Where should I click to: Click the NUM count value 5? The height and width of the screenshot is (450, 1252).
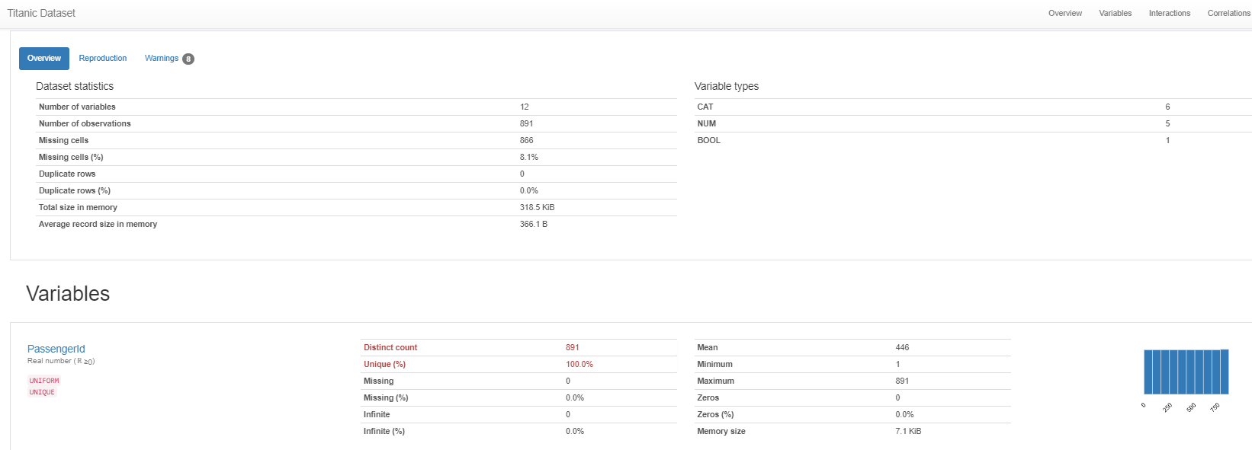[x=1167, y=123]
